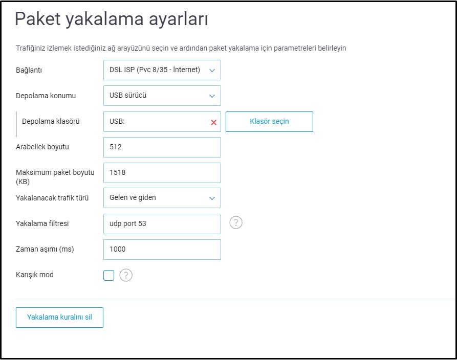Click help icon beside Karışık mod

pos(126,275)
